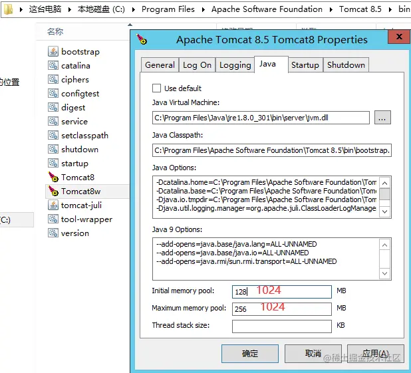Switch to the Shutdown tab
This screenshot has height=373, width=411.
[346, 64]
